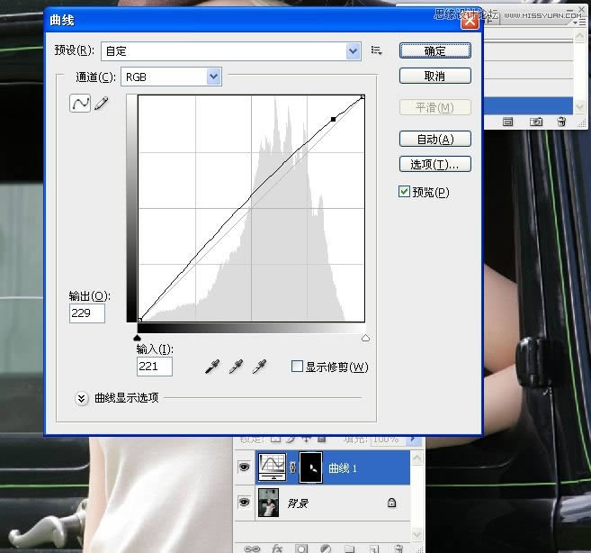Hide the 背景 layer visibility eye
Image resolution: width=591 pixels, height=553 pixels.
point(244,503)
